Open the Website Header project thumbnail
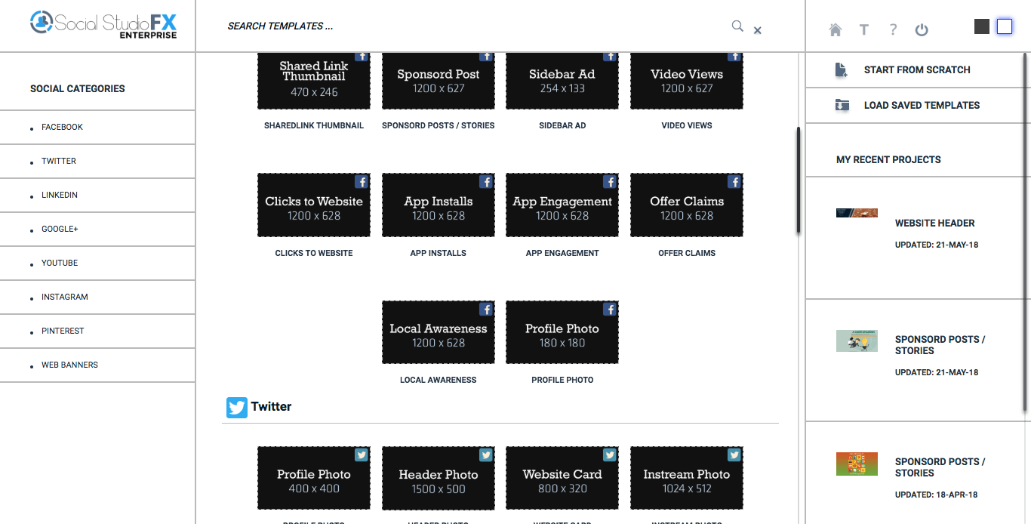Viewport: 1031px width, 524px height. 857,213
